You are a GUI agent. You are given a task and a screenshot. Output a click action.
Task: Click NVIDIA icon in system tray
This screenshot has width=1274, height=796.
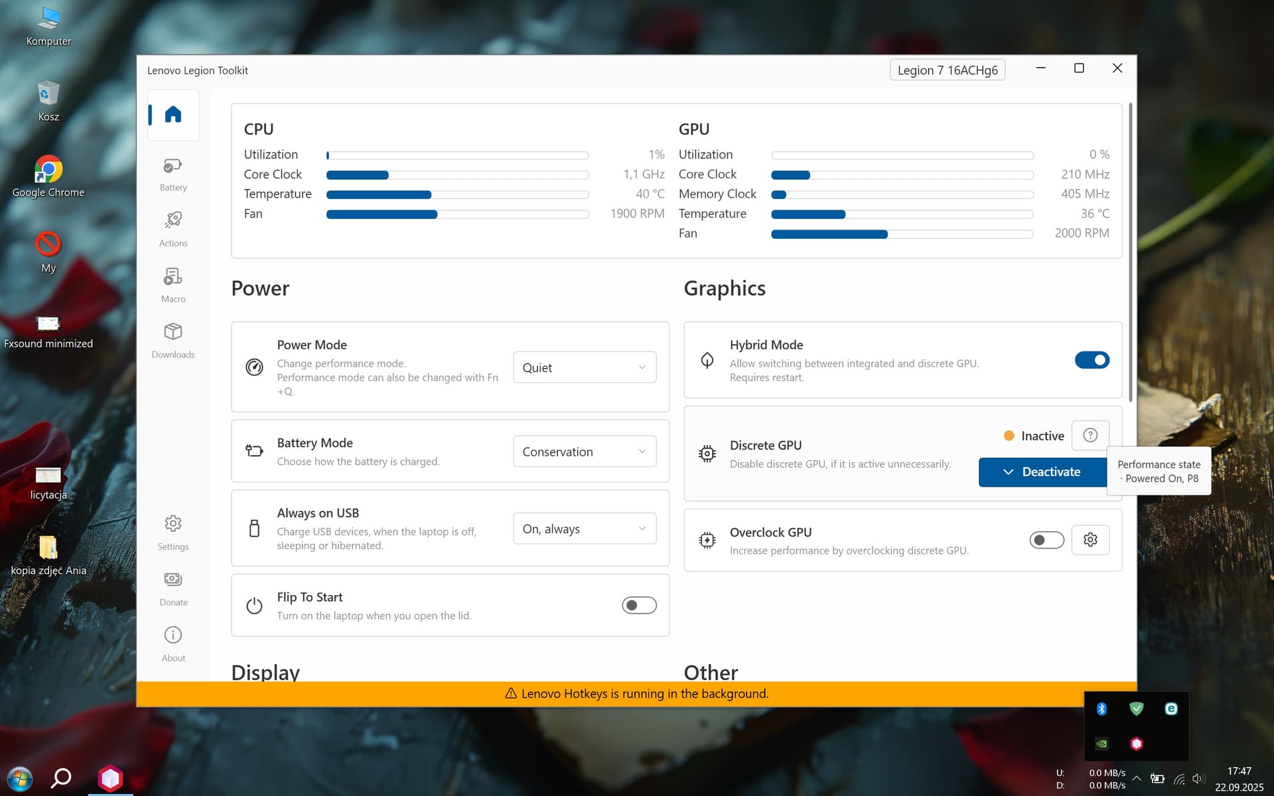coord(1101,744)
